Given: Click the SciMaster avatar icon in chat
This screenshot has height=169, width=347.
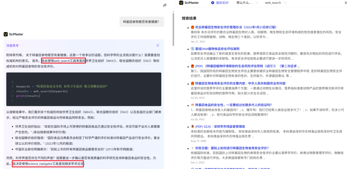Looking at the screenshot, I should tap(6, 34).
